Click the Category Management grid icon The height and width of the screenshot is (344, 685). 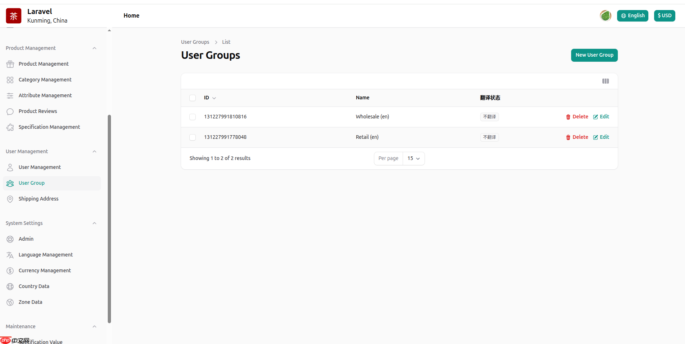tap(10, 80)
